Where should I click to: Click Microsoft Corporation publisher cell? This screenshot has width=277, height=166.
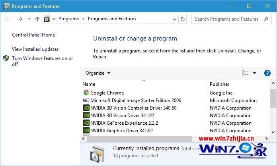click(x=233, y=100)
